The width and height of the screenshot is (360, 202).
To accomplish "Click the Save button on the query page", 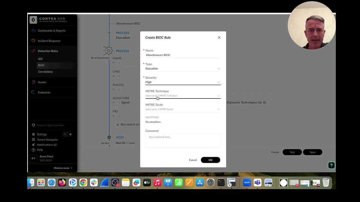I will click(312, 152).
